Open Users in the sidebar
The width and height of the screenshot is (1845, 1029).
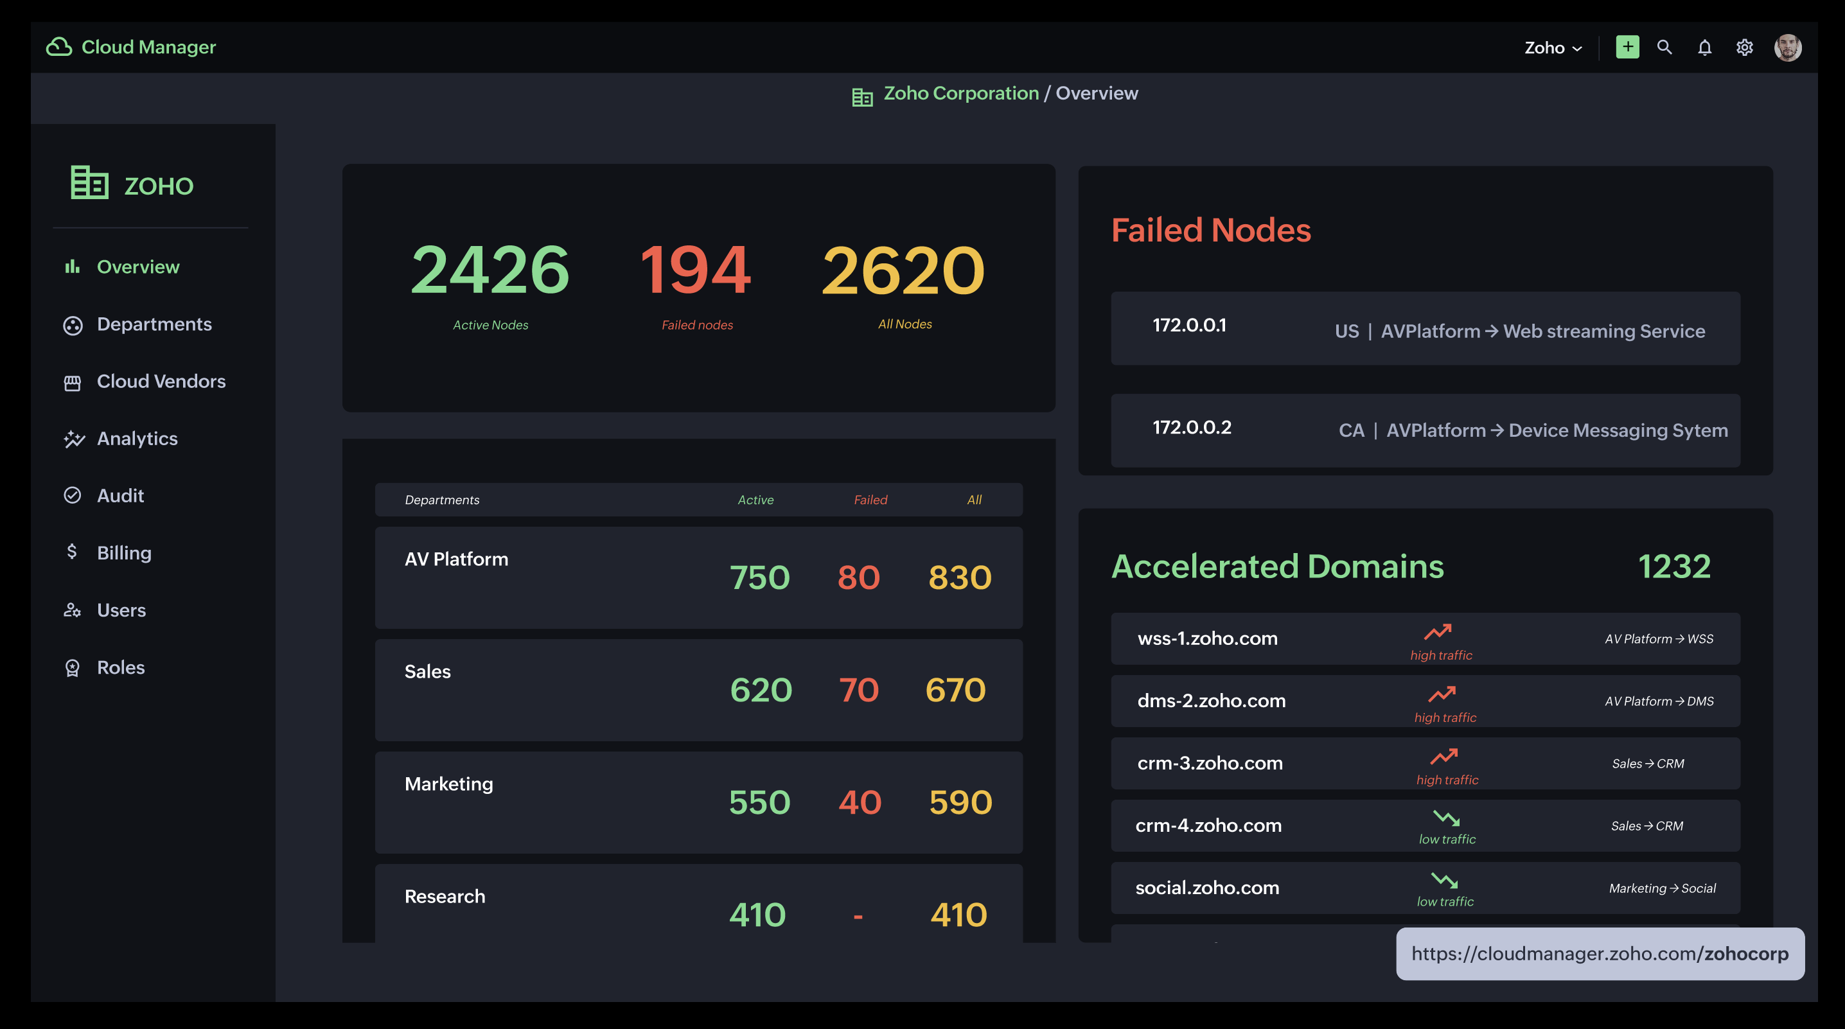pyautogui.click(x=121, y=610)
